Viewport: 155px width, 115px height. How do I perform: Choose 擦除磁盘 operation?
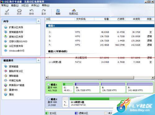click(x=11, y=76)
